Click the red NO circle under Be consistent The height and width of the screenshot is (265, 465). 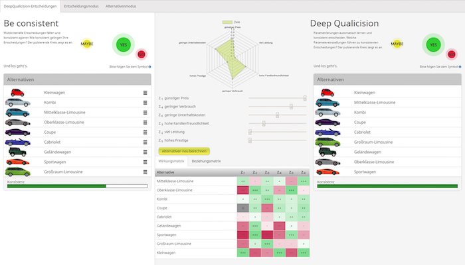[x=141, y=54]
